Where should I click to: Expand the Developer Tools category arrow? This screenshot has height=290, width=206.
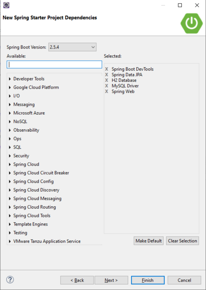coord(10,79)
